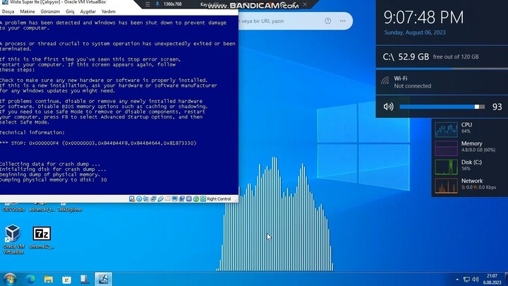Click the audio icon in VM status bar

[x=145, y=198]
